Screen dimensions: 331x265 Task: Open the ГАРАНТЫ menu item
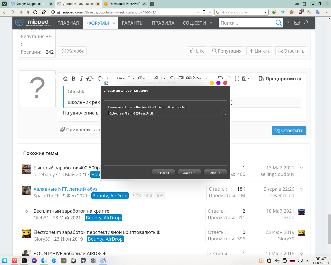133,23
